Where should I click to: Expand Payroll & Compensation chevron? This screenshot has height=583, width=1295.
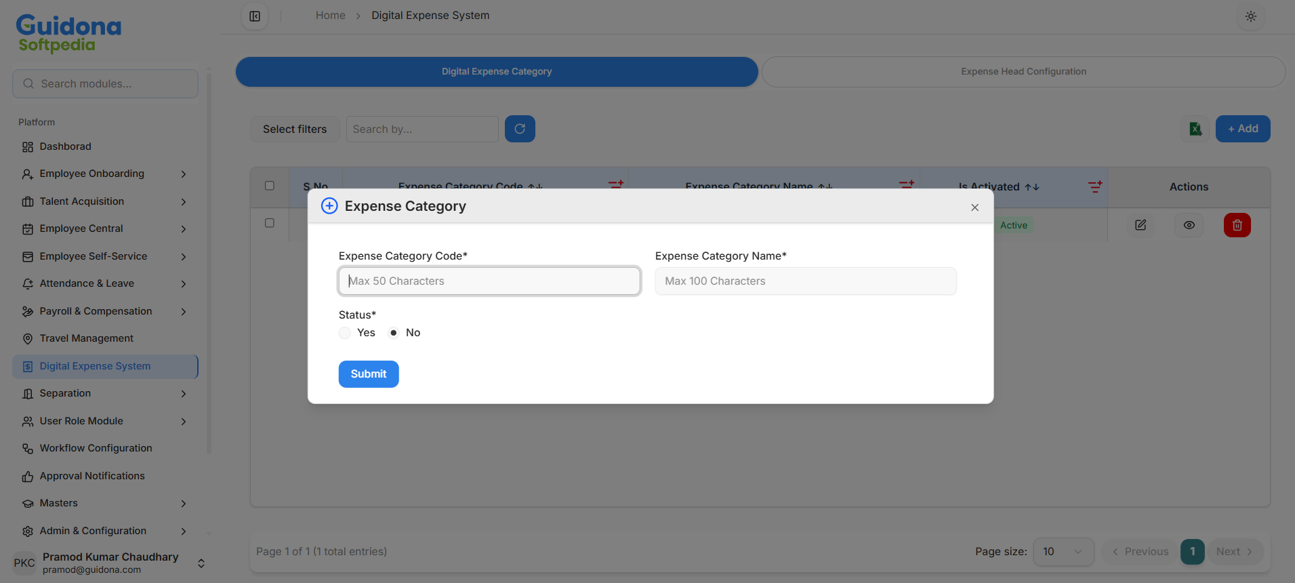click(x=184, y=312)
